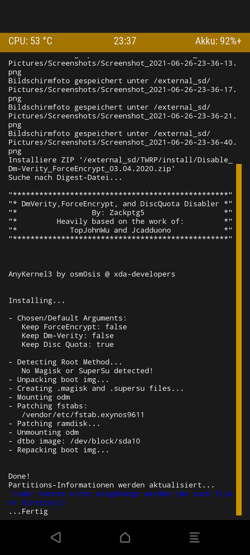Click 'Partitions-Informationen werden aktualisiert...' line
250x555 pixels.
(112, 485)
